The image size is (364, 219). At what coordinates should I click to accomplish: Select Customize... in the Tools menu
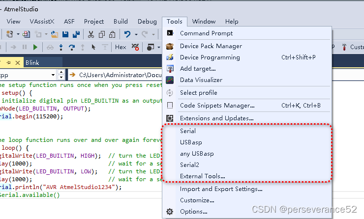click(x=247, y=200)
